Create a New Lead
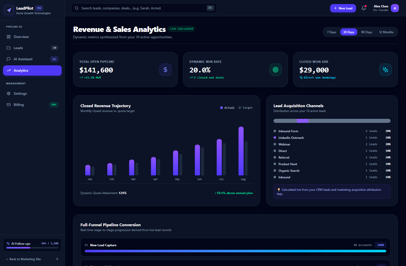The height and width of the screenshot is (266, 406). tap(343, 8)
